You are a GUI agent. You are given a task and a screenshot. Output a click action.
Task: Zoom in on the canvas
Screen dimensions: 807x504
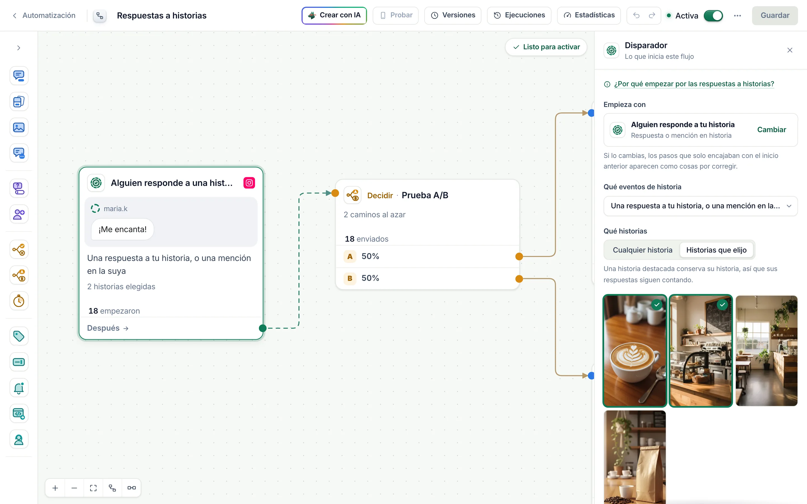pyautogui.click(x=55, y=488)
